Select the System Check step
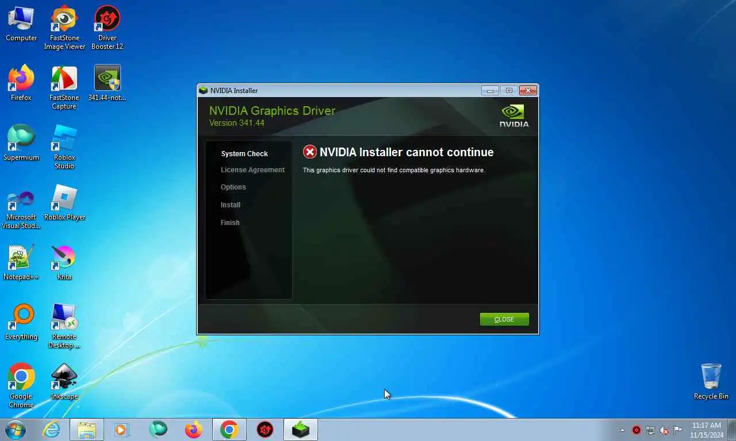This screenshot has width=736, height=441. click(244, 154)
